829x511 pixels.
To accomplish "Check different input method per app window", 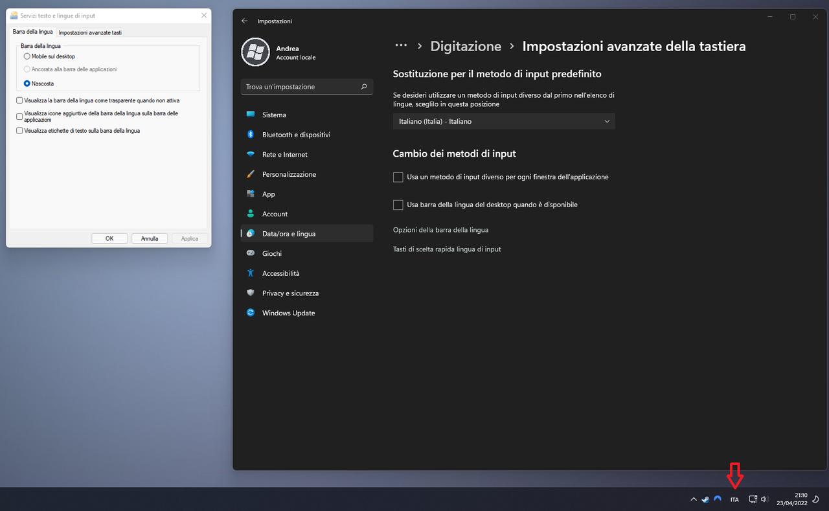I will (x=398, y=177).
